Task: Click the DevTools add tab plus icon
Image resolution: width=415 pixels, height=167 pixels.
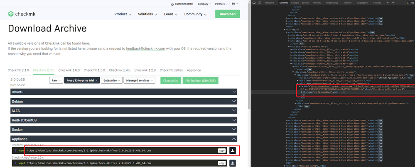Action: [x=393, y=2]
